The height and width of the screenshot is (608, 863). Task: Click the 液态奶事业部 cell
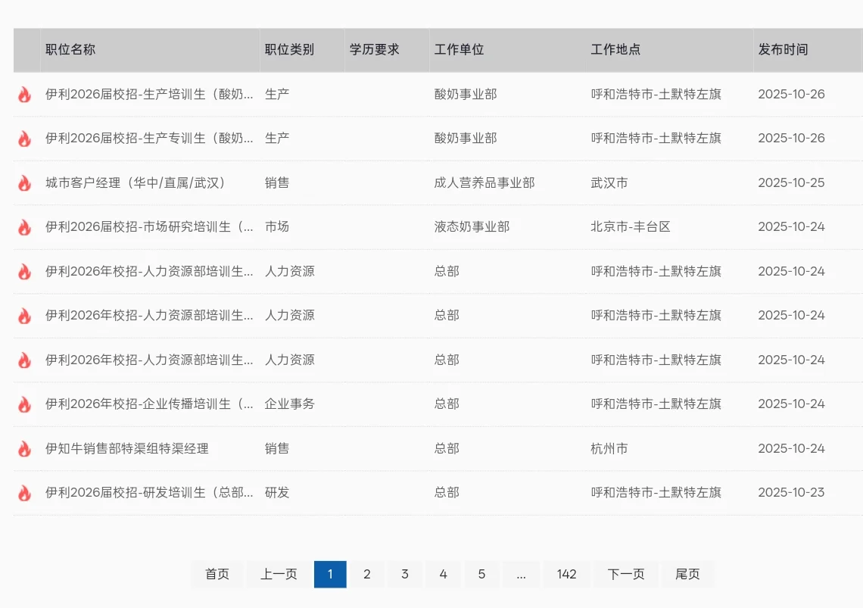pyautogui.click(x=472, y=227)
